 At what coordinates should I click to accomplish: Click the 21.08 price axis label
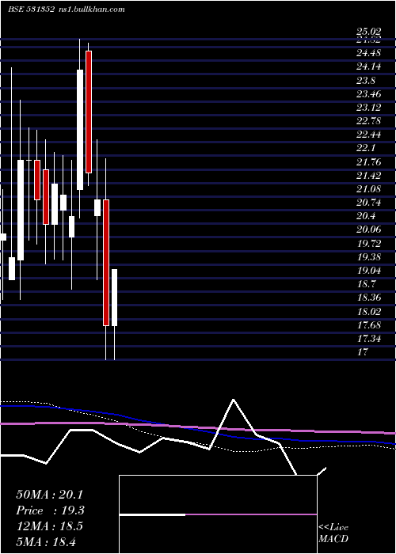(x=369, y=189)
